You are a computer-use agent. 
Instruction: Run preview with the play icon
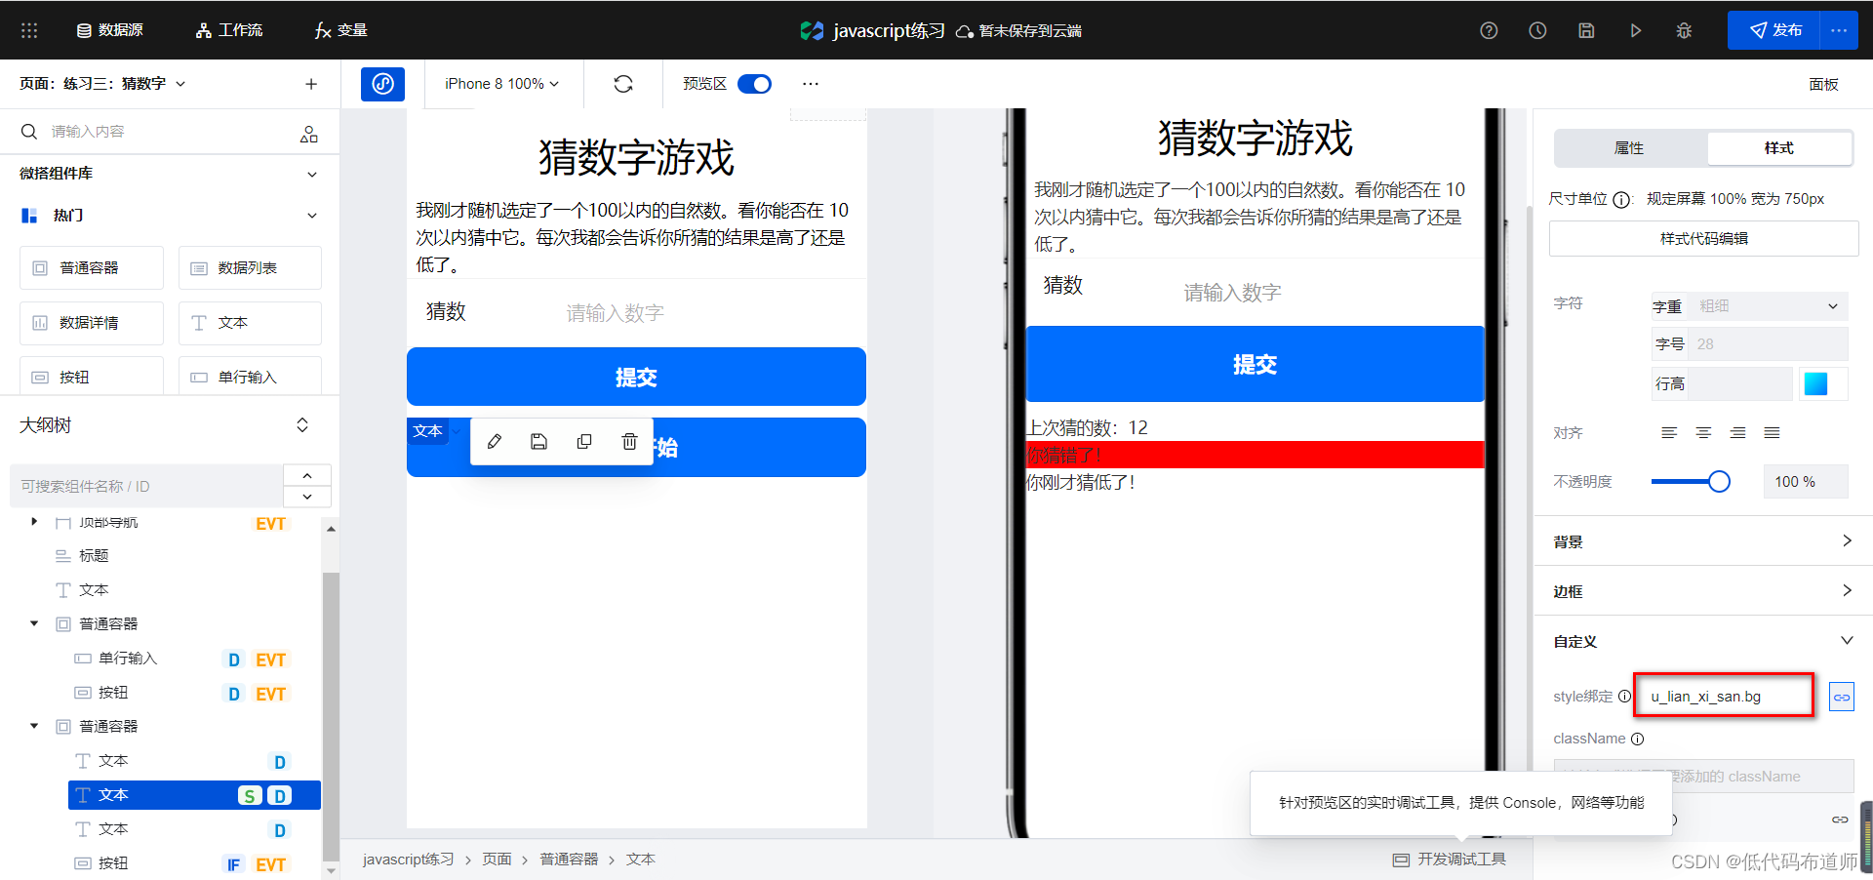[1635, 30]
